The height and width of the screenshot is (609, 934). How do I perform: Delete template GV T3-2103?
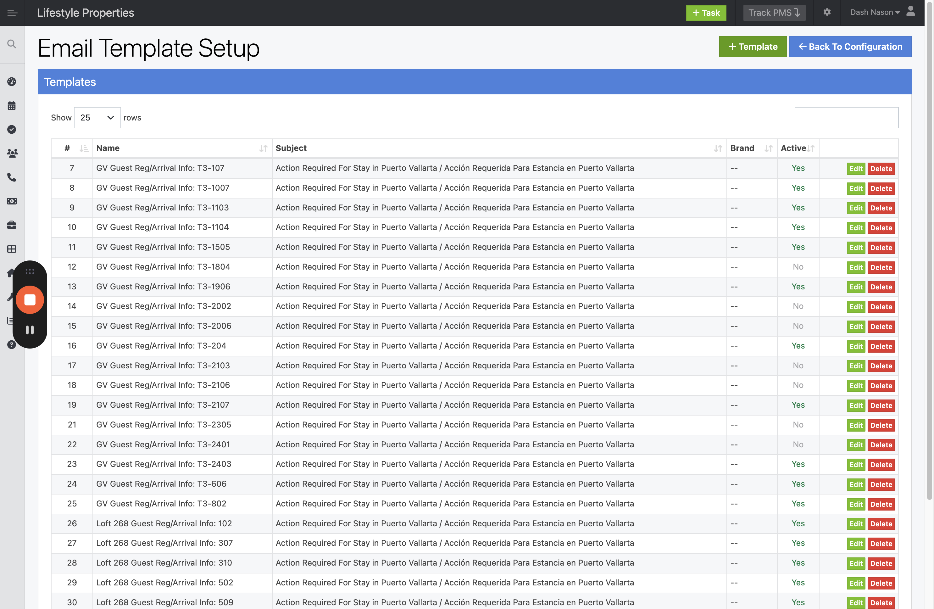point(881,366)
